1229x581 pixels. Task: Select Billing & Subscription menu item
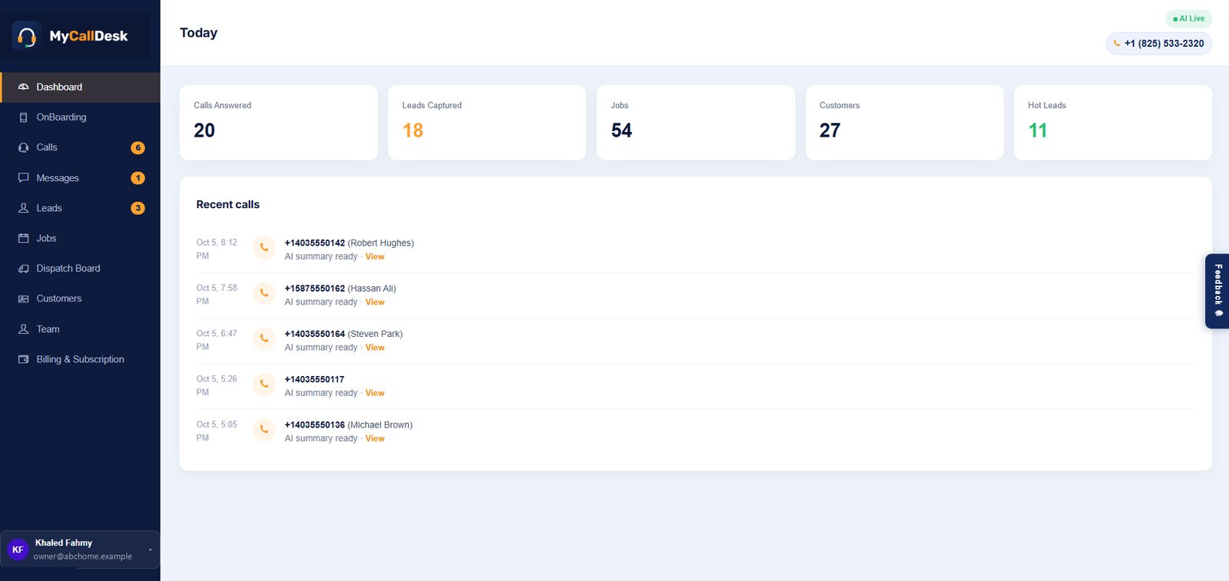pos(81,359)
